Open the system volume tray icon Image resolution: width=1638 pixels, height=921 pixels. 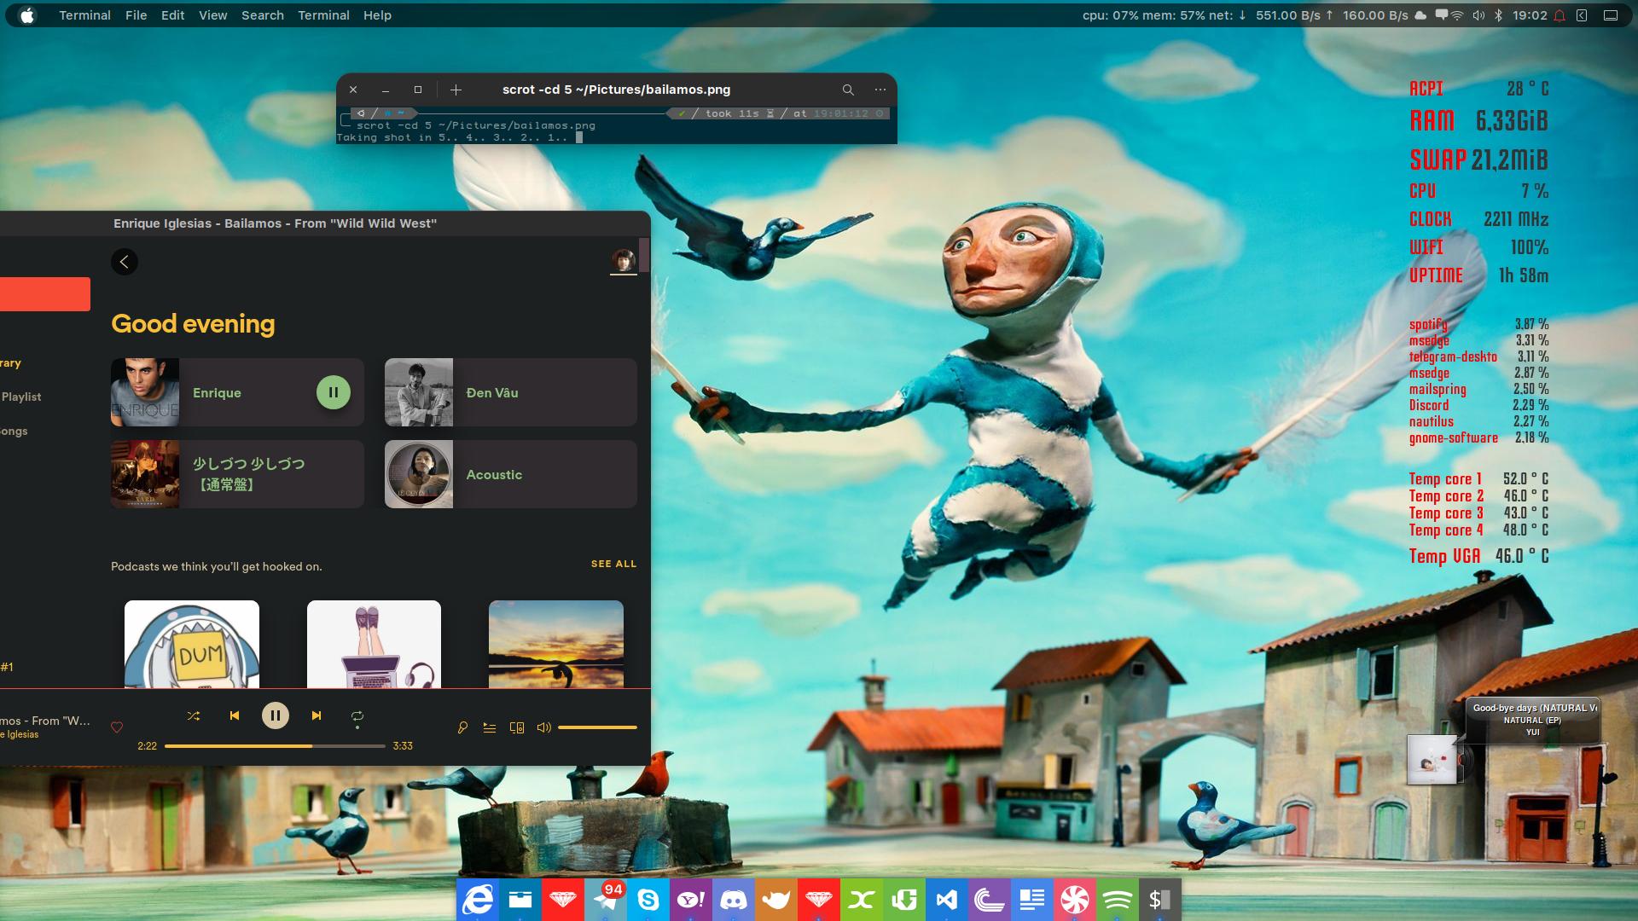[x=1478, y=15]
